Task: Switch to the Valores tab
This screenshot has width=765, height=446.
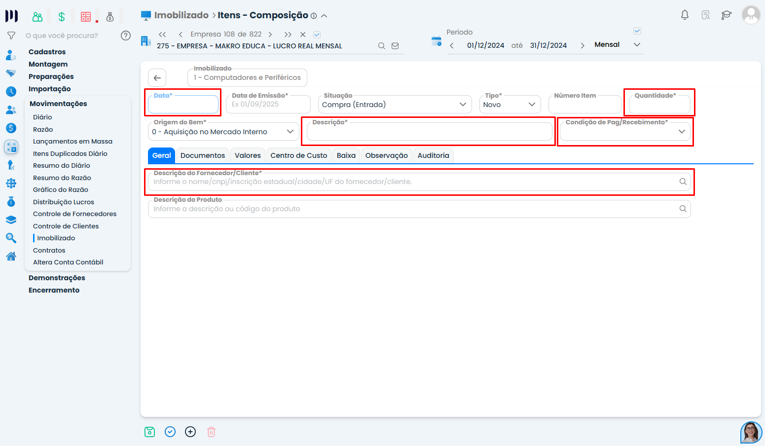Action: [248, 155]
